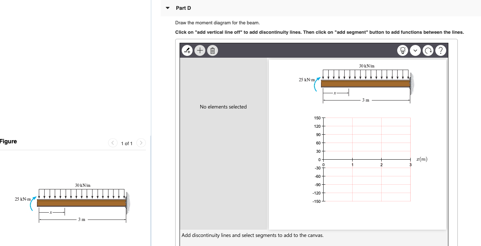
Task: Open help with the question mark icon
Action: (440, 50)
